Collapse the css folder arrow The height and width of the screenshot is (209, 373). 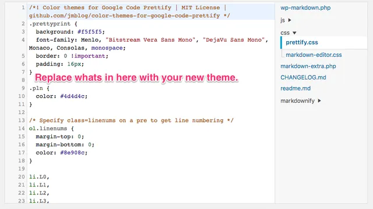[294, 33]
